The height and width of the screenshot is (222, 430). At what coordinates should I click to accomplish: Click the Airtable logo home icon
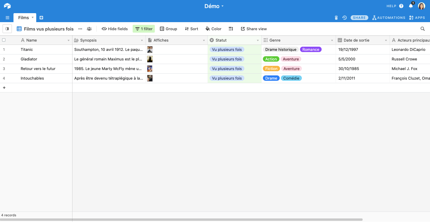click(7, 6)
